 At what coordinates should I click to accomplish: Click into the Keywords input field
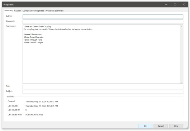103,22
